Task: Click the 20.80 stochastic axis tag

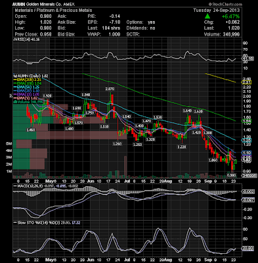Action: click(247, 249)
